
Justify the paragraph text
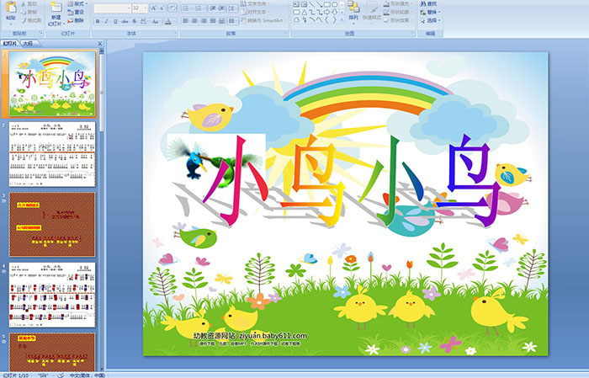coord(213,21)
